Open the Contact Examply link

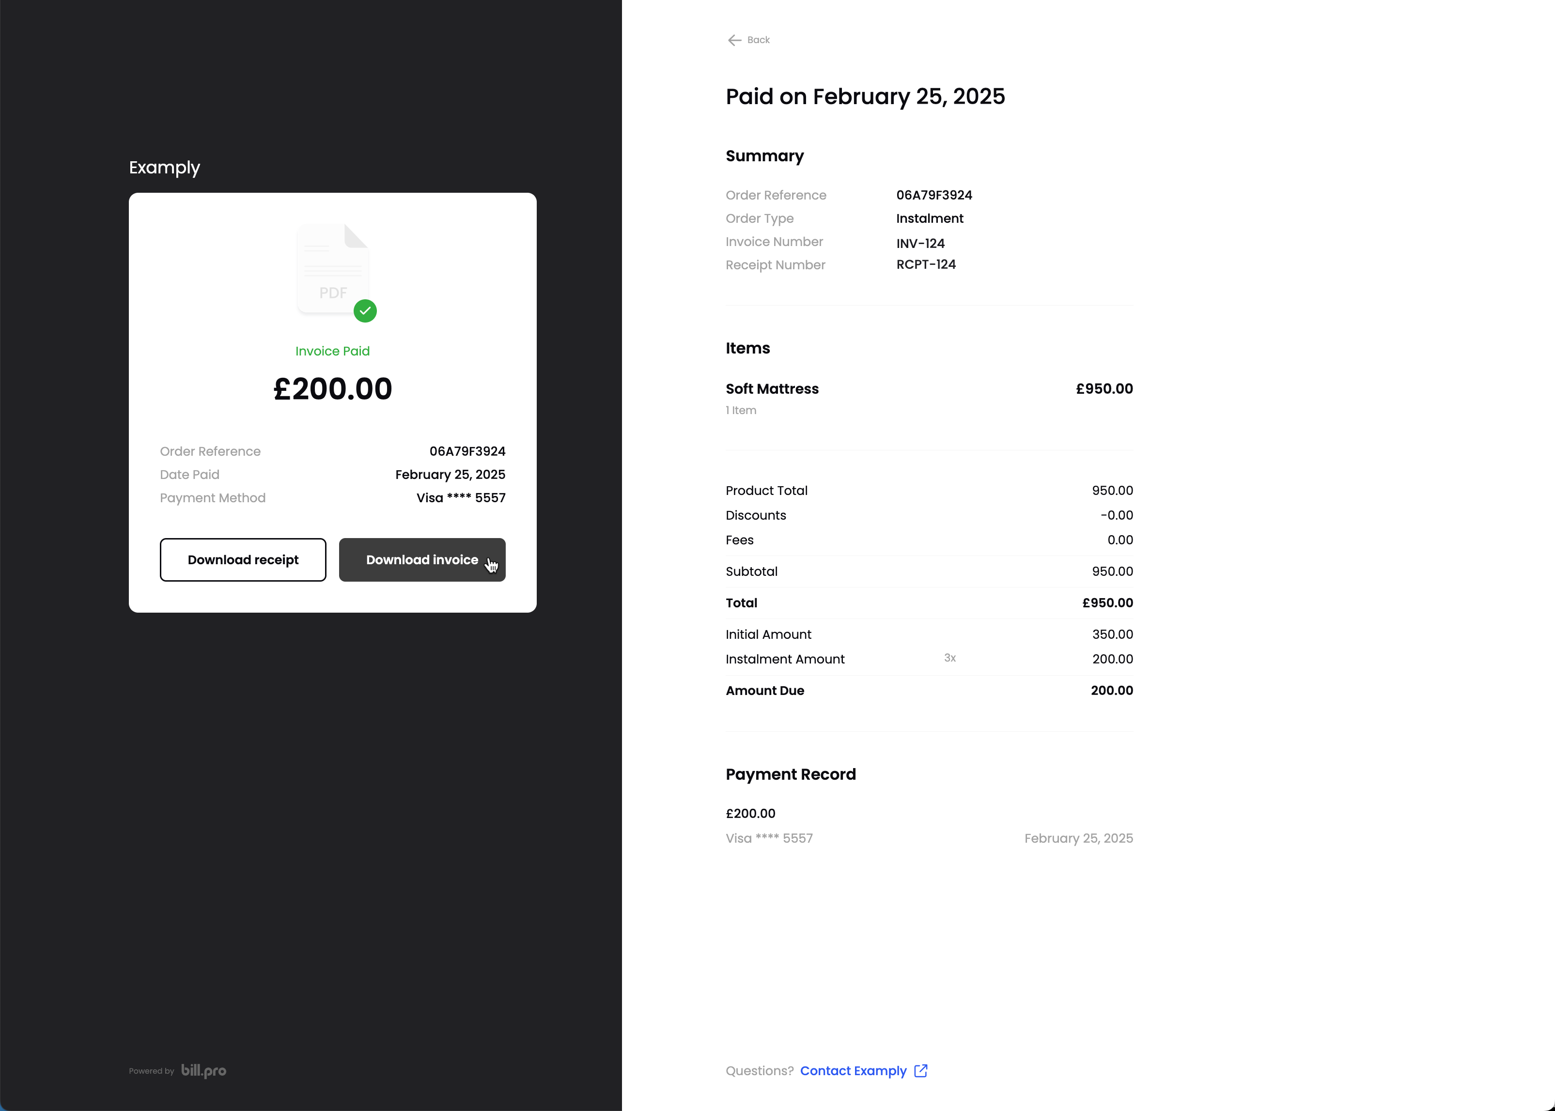(853, 1071)
